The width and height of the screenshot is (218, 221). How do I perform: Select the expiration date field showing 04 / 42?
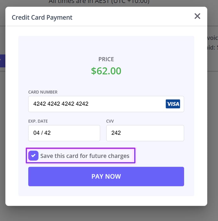64,133
